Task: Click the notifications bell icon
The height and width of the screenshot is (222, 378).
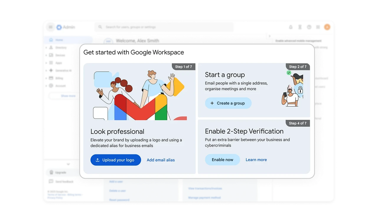Action: [x=291, y=27]
